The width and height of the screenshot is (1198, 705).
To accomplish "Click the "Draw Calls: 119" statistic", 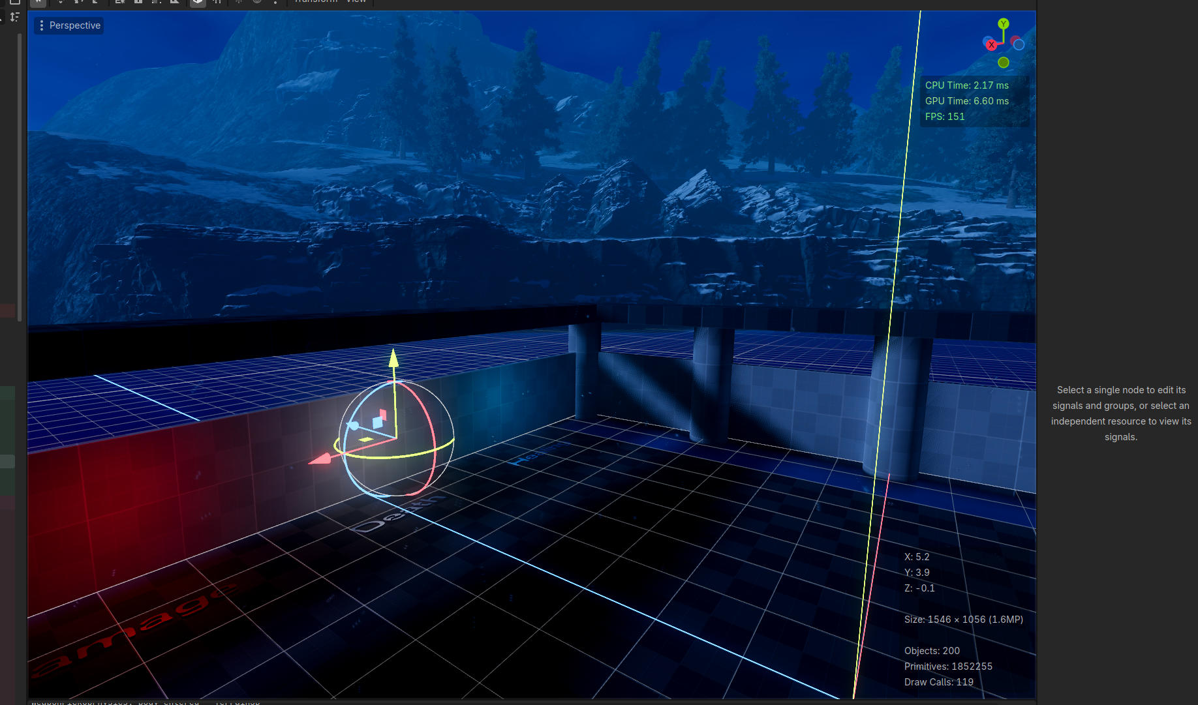I will point(939,682).
